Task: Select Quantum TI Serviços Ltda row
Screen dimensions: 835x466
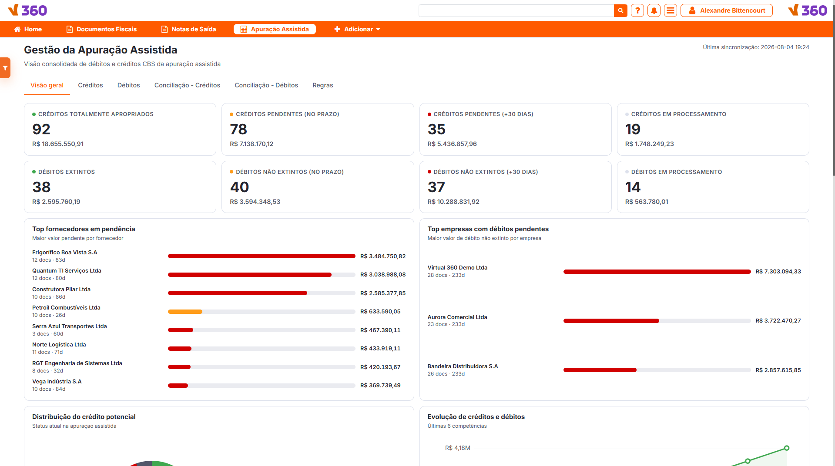Action: click(x=219, y=274)
